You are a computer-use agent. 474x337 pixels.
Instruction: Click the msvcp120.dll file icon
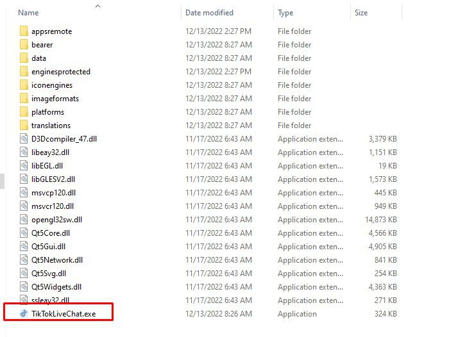click(x=24, y=193)
